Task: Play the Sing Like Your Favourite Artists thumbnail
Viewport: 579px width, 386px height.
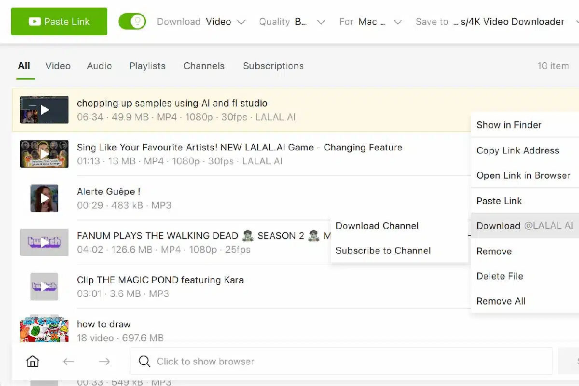Action: (44, 154)
